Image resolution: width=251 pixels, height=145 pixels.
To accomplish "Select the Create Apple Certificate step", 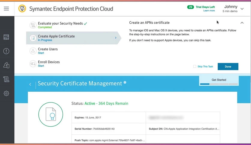I will coord(74,38).
